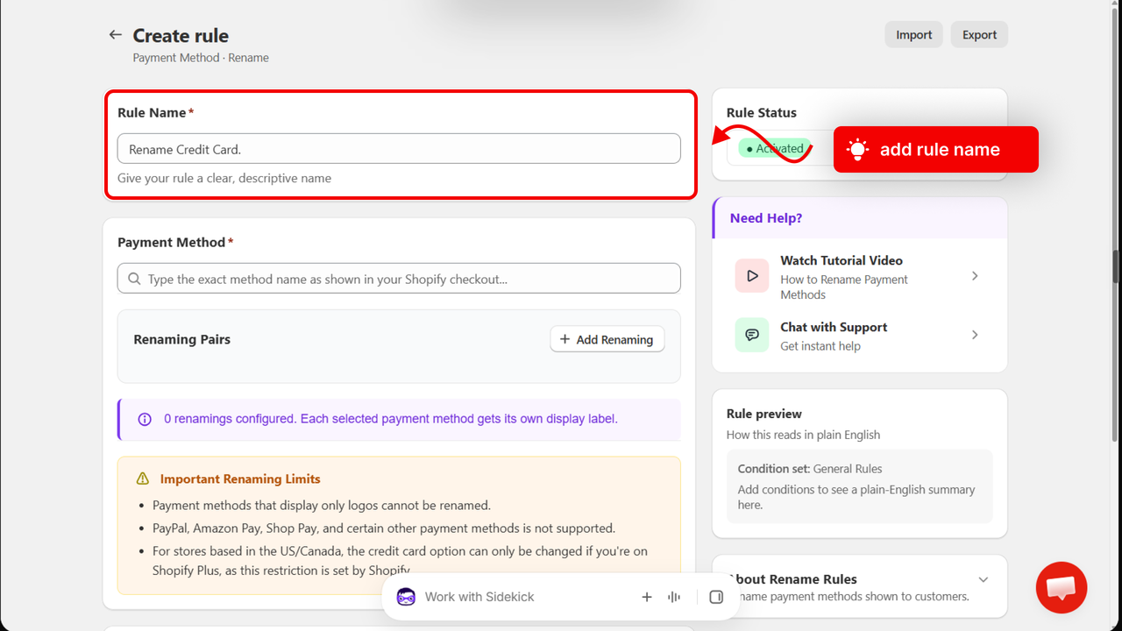Click 'Payment Method · Rename' subtitle
The width and height of the screenshot is (1122, 631).
(201, 58)
